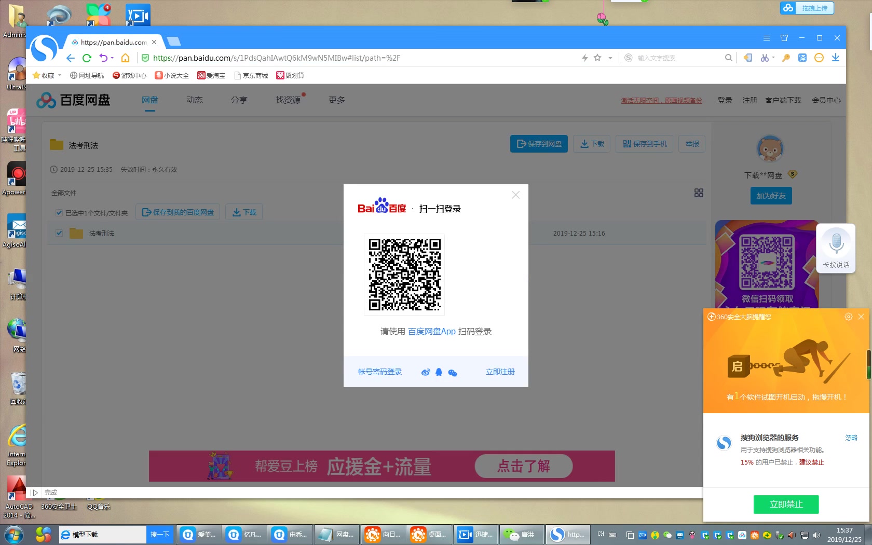The height and width of the screenshot is (545, 872).
Task: Switch to the 分享 tab
Action: (x=239, y=100)
